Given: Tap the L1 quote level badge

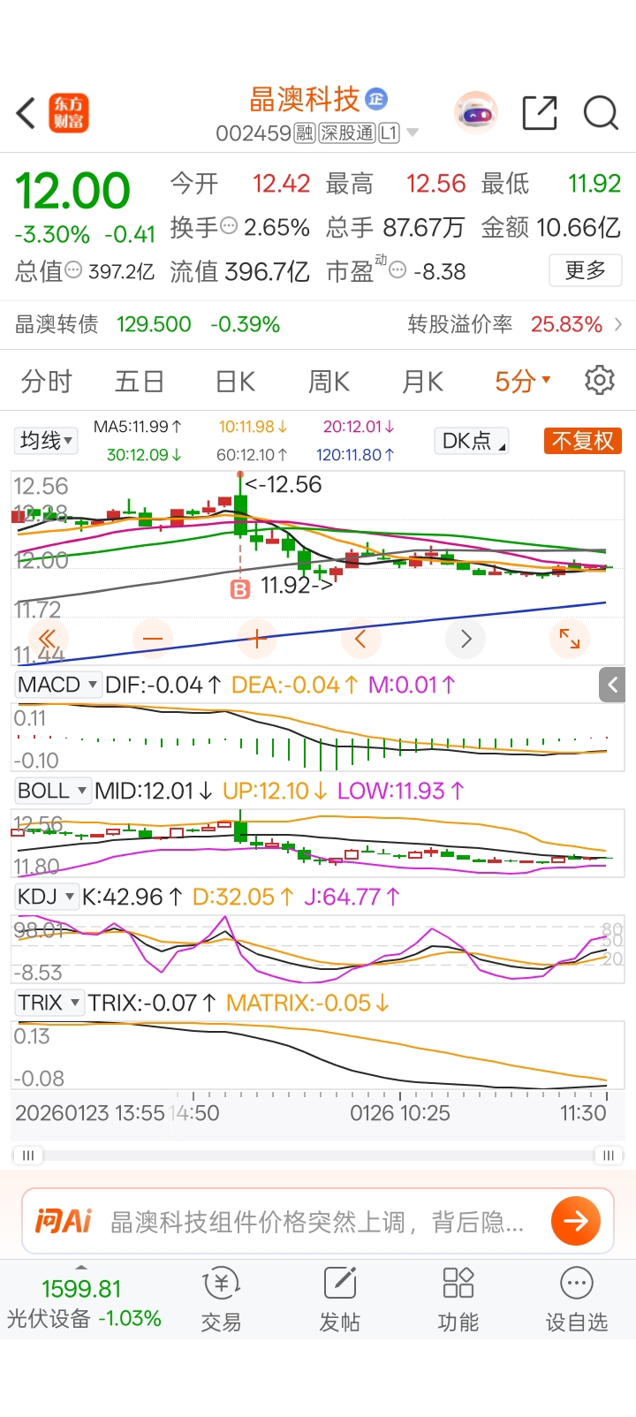Looking at the screenshot, I should click(390, 133).
